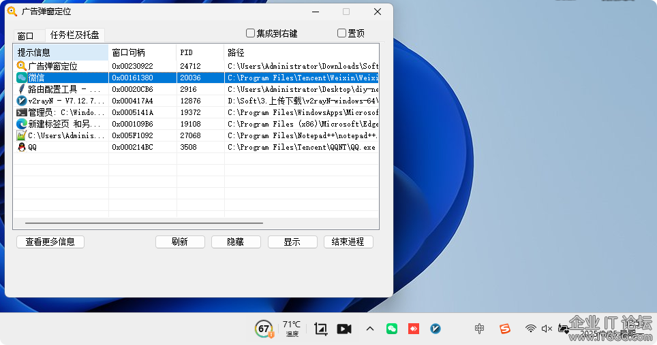The height and width of the screenshot is (345, 657).
Task: Click the screenshot crop icon in taskbar
Action: pyautogui.click(x=321, y=329)
